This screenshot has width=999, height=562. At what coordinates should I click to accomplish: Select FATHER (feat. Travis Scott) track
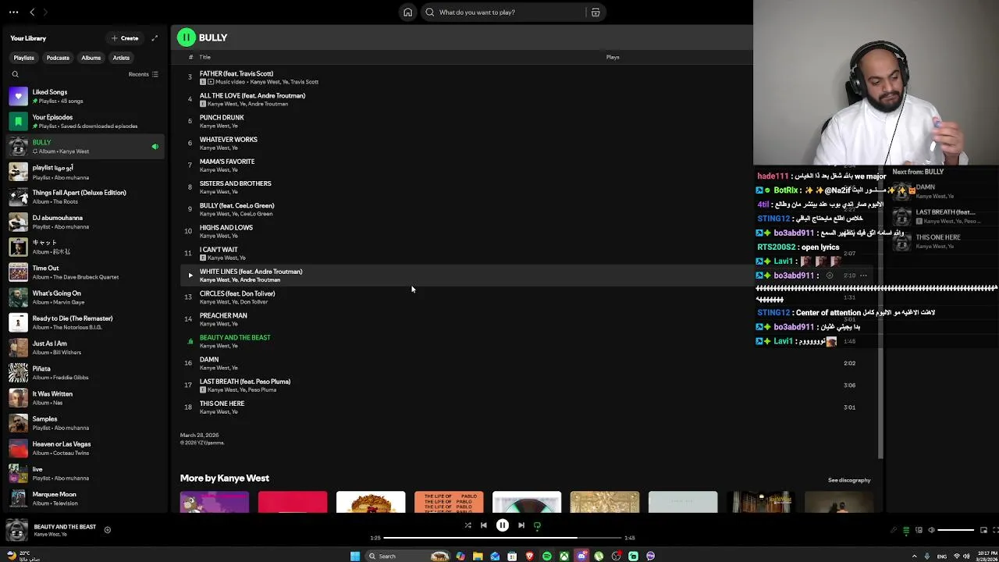coord(236,73)
